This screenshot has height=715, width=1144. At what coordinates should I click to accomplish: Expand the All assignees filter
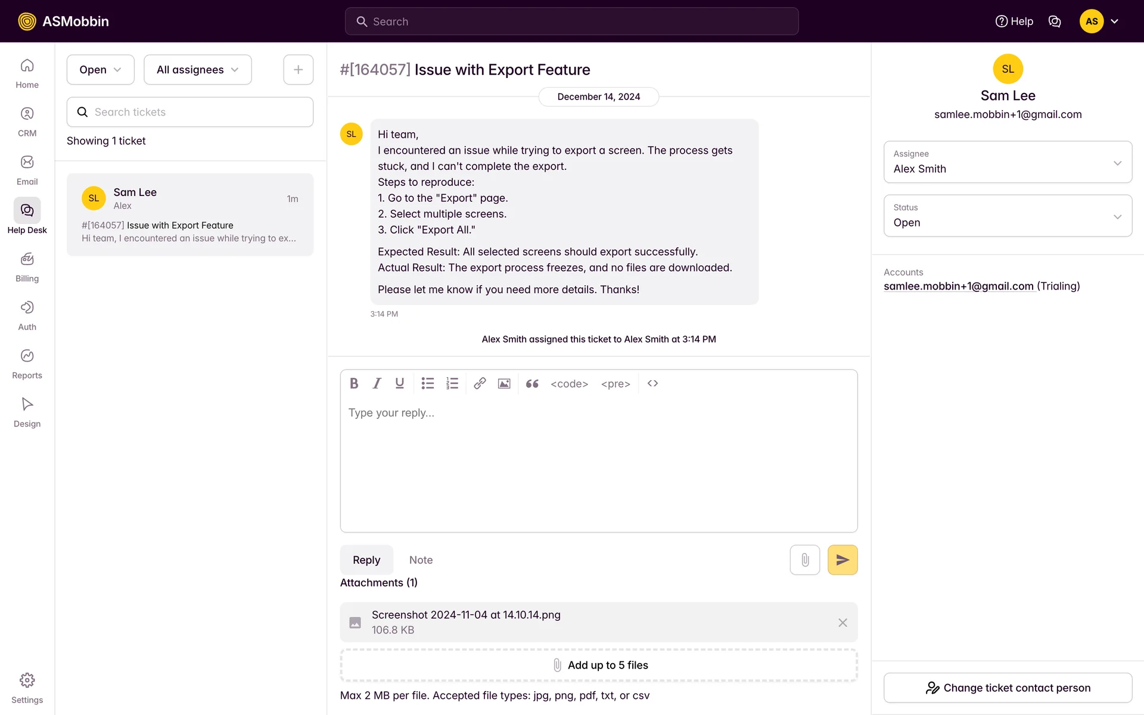pyautogui.click(x=197, y=70)
